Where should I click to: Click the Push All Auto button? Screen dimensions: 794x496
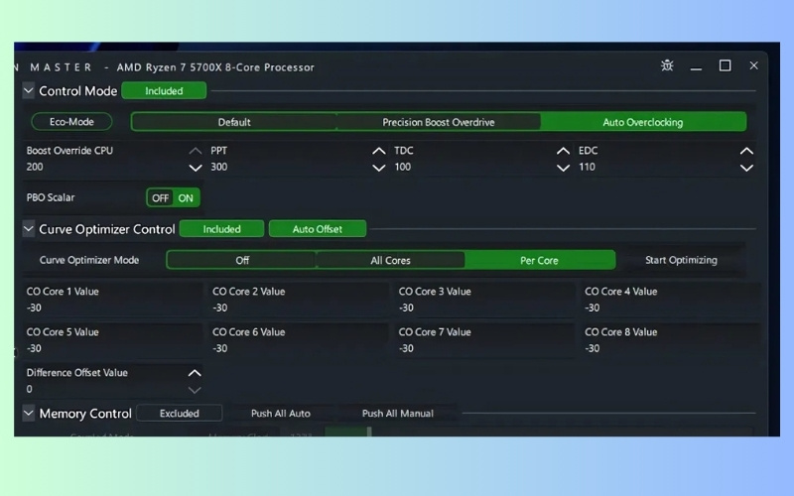click(281, 414)
